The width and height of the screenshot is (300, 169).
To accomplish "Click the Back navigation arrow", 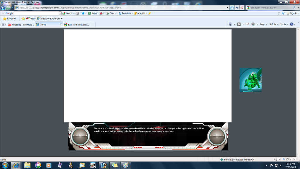I will click(3, 8).
